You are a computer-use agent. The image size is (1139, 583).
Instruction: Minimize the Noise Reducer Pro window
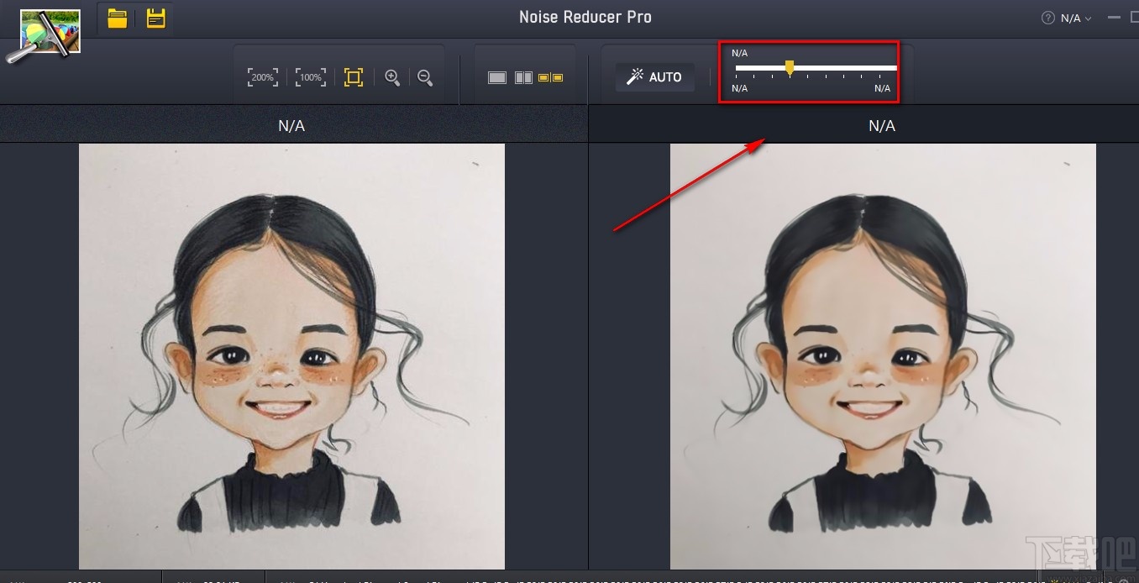1114,18
